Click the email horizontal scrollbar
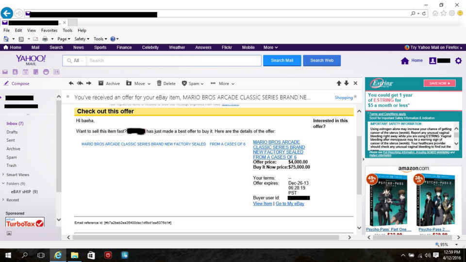This screenshot has height=262, width=466. (206, 237)
